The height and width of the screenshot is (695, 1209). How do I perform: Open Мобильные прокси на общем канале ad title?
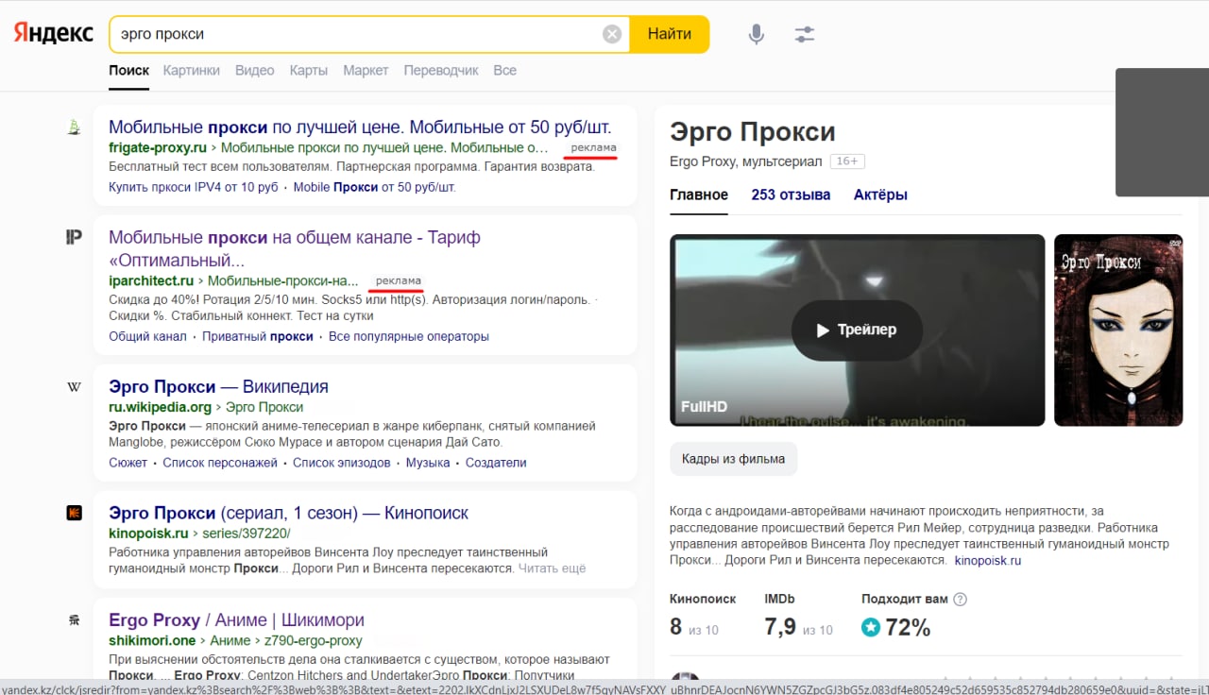pyautogui.click(x=295, y=248)
